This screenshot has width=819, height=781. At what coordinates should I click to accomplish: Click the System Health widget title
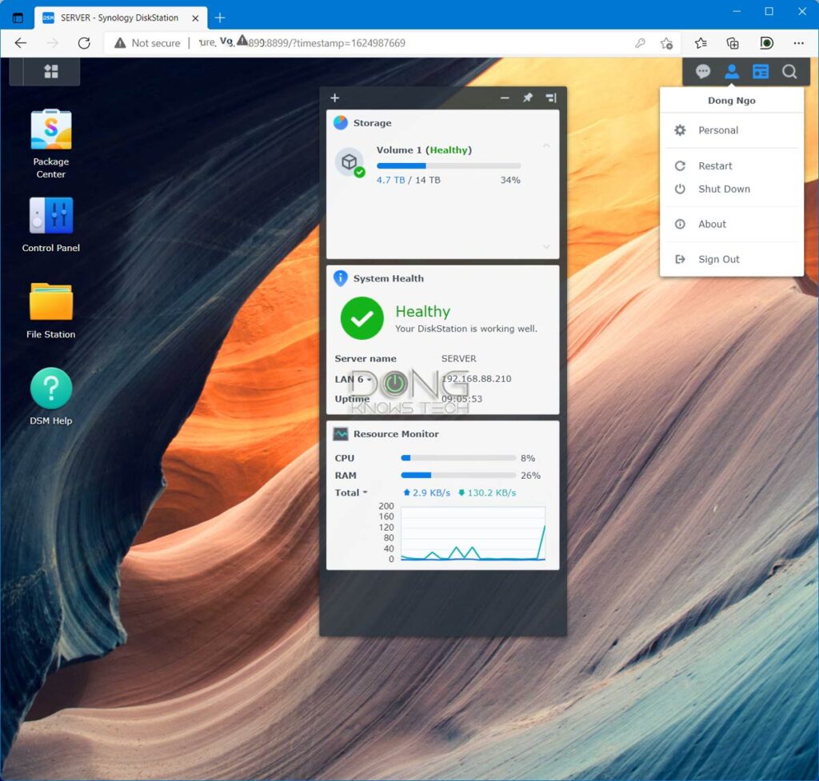(388, 278)
